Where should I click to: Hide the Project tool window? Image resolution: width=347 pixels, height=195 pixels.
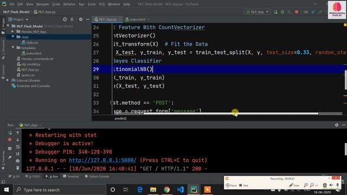(88, 19)
